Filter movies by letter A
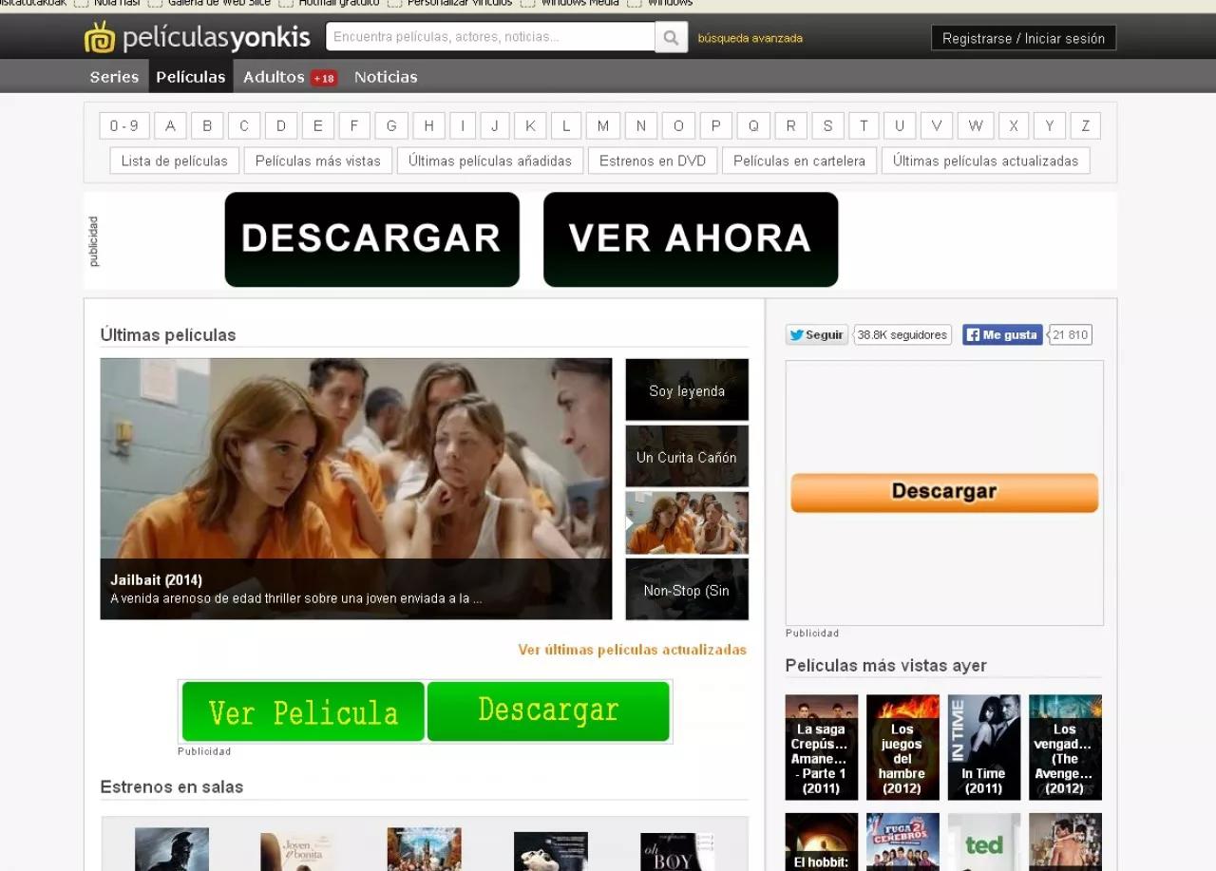 (170, 125)
